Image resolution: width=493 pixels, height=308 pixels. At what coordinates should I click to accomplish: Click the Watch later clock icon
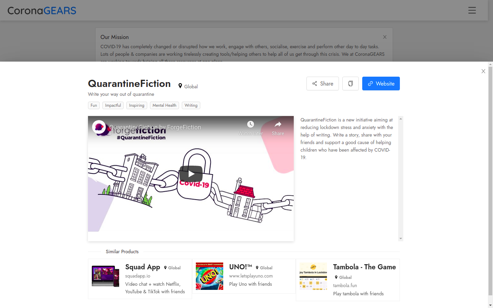tap(251, 124)
